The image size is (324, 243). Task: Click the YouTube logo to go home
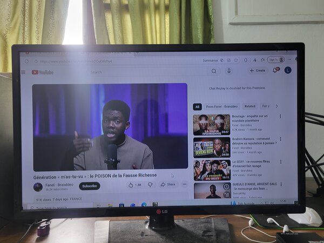(x=43, y=72)
